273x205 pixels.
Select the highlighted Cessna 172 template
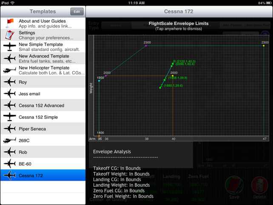43,175
